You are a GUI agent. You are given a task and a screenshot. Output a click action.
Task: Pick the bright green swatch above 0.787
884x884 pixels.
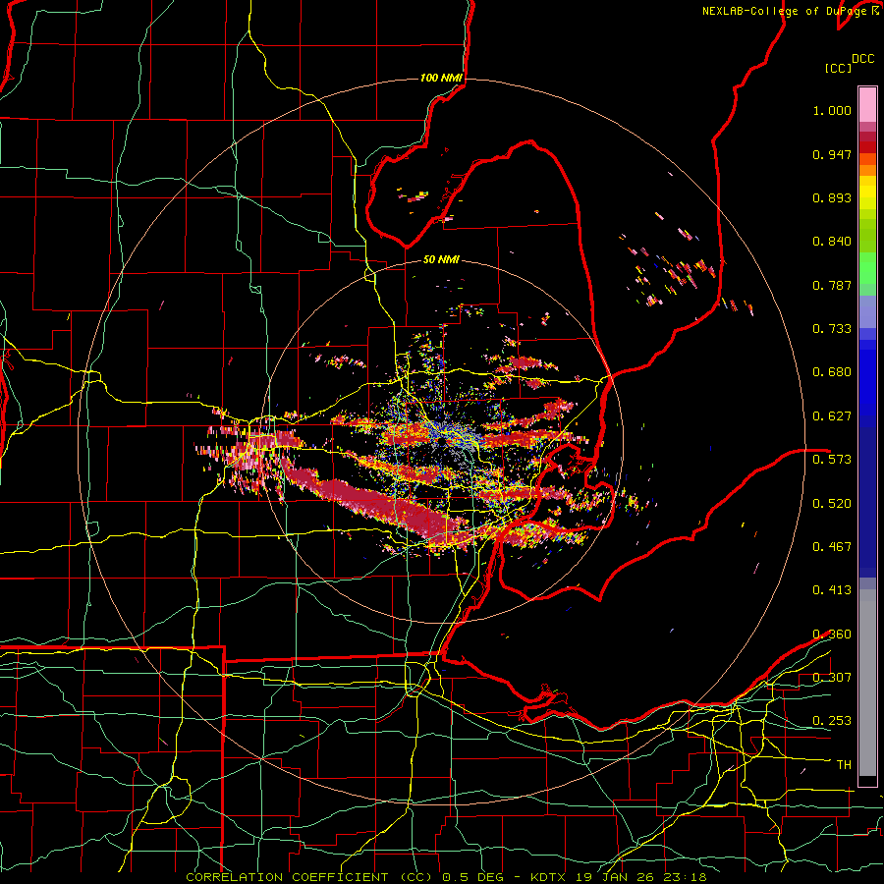click(867, 268)
